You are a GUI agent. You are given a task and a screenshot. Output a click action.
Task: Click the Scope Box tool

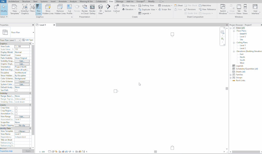[x=165, y=9]
